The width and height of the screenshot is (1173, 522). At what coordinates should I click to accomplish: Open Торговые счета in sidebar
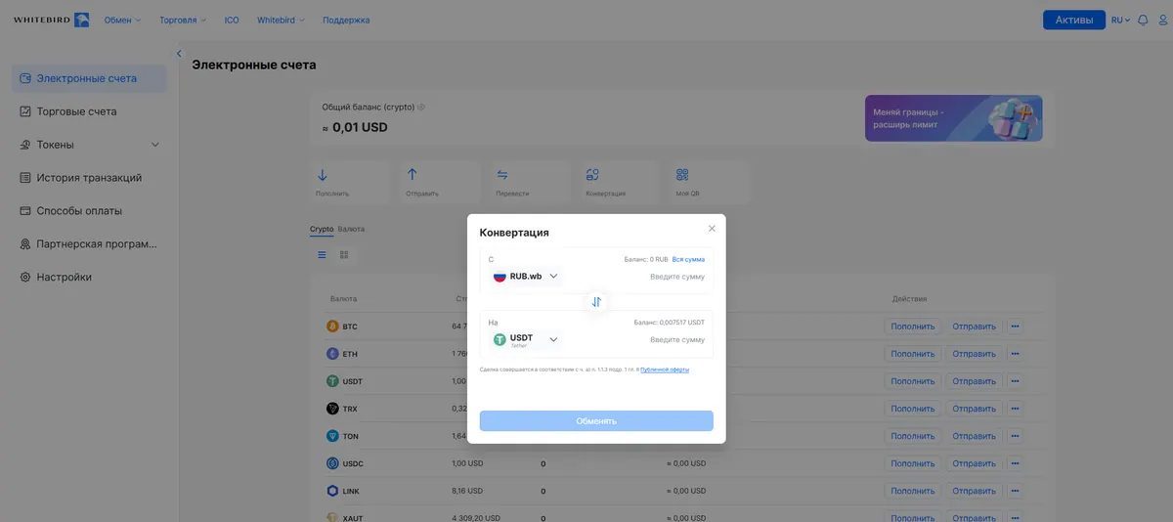[89, 111]
